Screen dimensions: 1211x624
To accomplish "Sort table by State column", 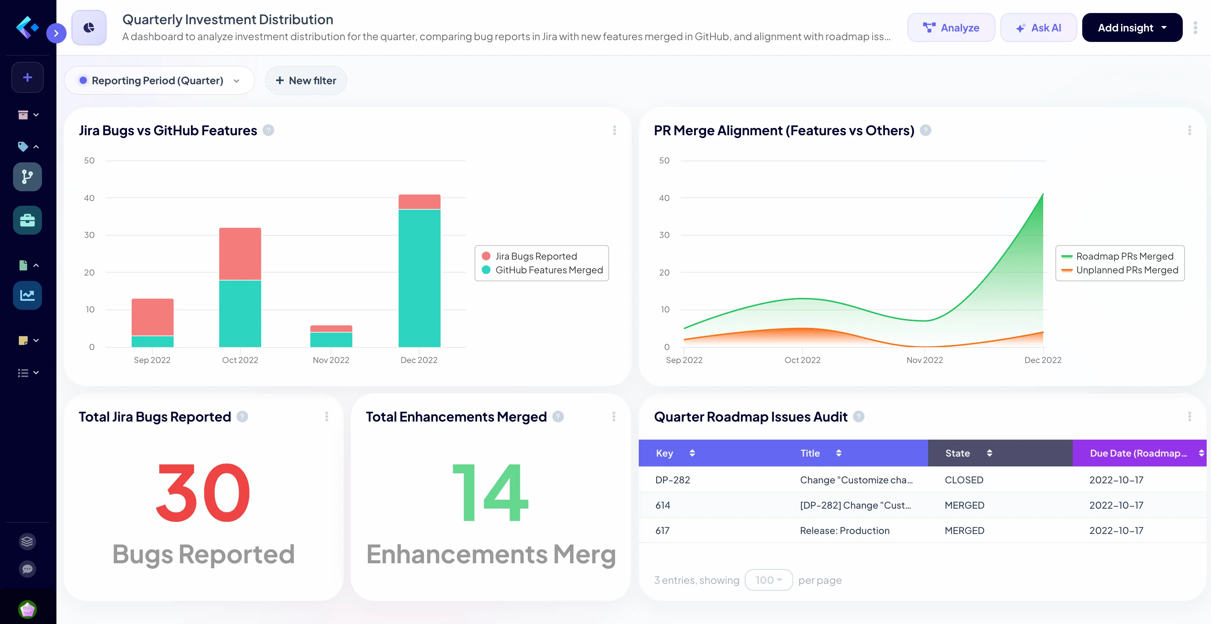I will pos(990,453).
